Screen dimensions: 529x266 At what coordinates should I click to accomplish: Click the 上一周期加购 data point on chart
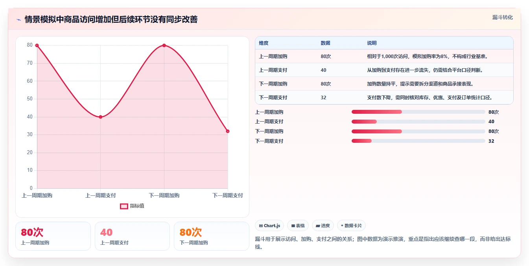pos(37,46)
